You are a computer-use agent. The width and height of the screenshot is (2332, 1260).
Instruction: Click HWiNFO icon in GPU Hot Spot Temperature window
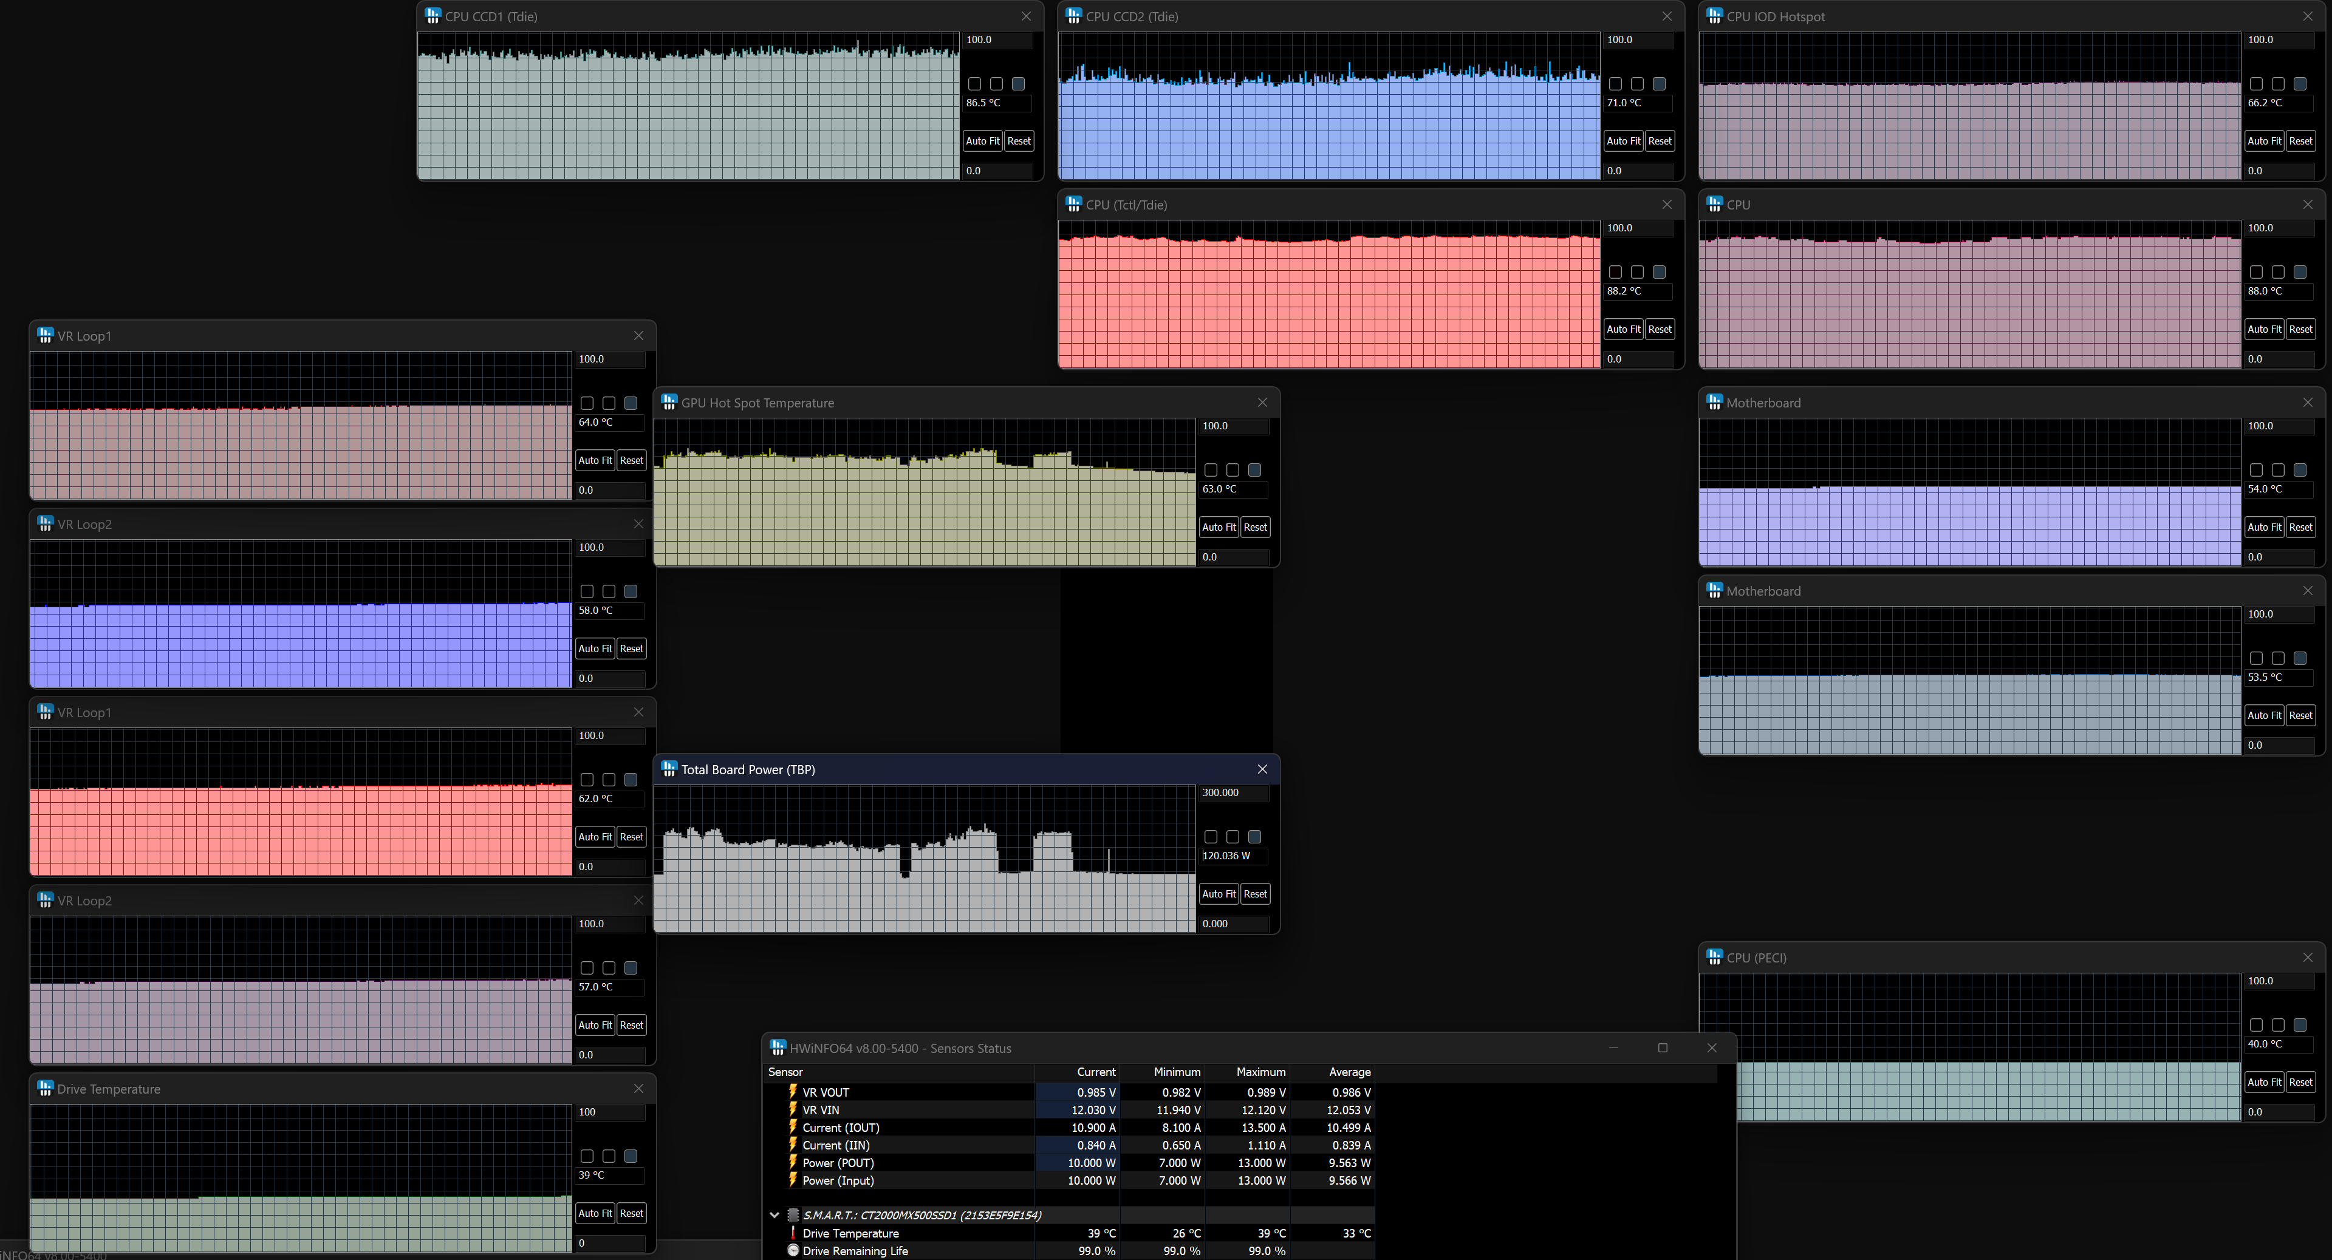pyautogui.click(x=669, y=402)
